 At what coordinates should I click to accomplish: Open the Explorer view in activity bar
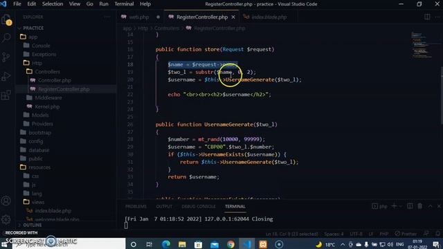6,20
